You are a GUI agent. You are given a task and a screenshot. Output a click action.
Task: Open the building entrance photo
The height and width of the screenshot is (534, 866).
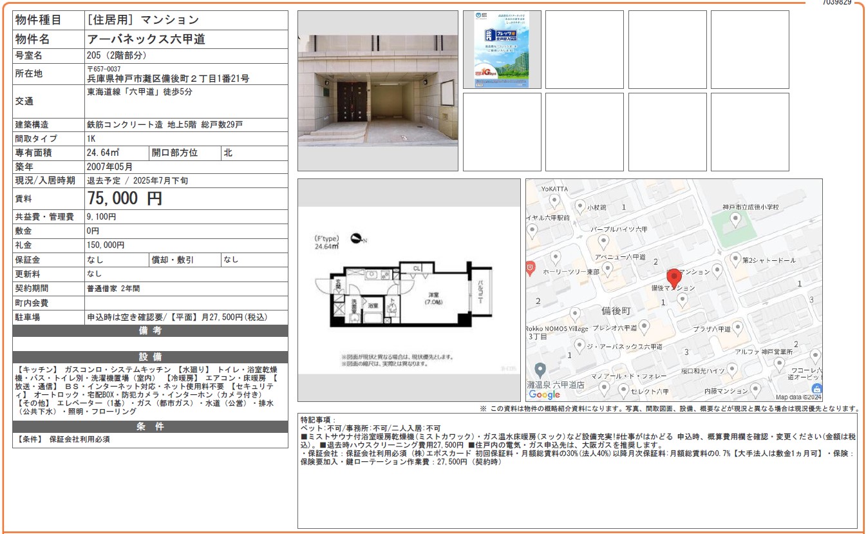[x=377, y=90]
